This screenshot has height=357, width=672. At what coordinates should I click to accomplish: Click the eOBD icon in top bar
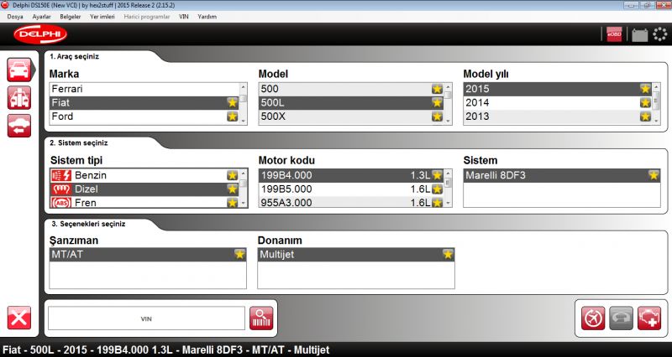tap(615, 34)
